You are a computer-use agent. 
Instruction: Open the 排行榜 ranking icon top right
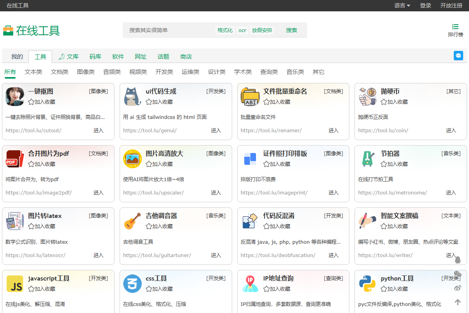click(x=455, y=27)
